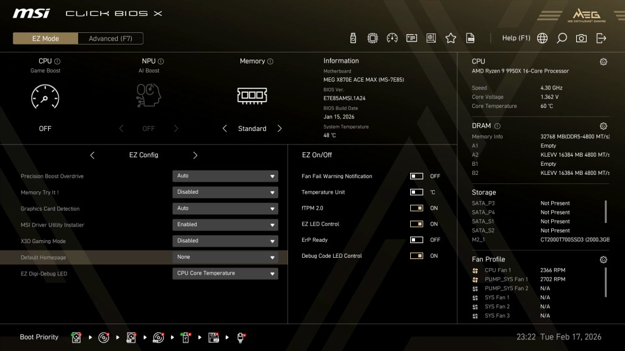Screen dimensions: 625x351
Task: Open Help (F1)
Action: (516, 38)
